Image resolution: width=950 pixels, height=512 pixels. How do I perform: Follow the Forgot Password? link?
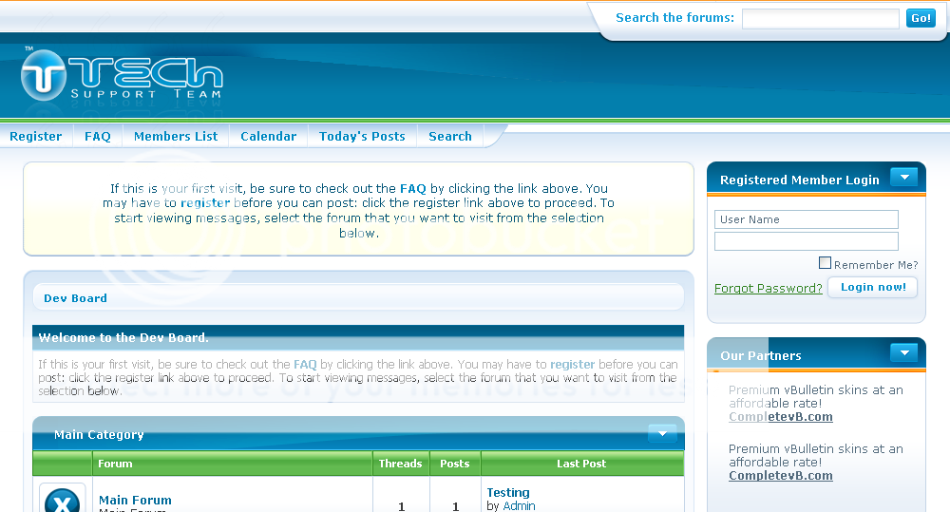pyautogui.click(x=769, y=289)
